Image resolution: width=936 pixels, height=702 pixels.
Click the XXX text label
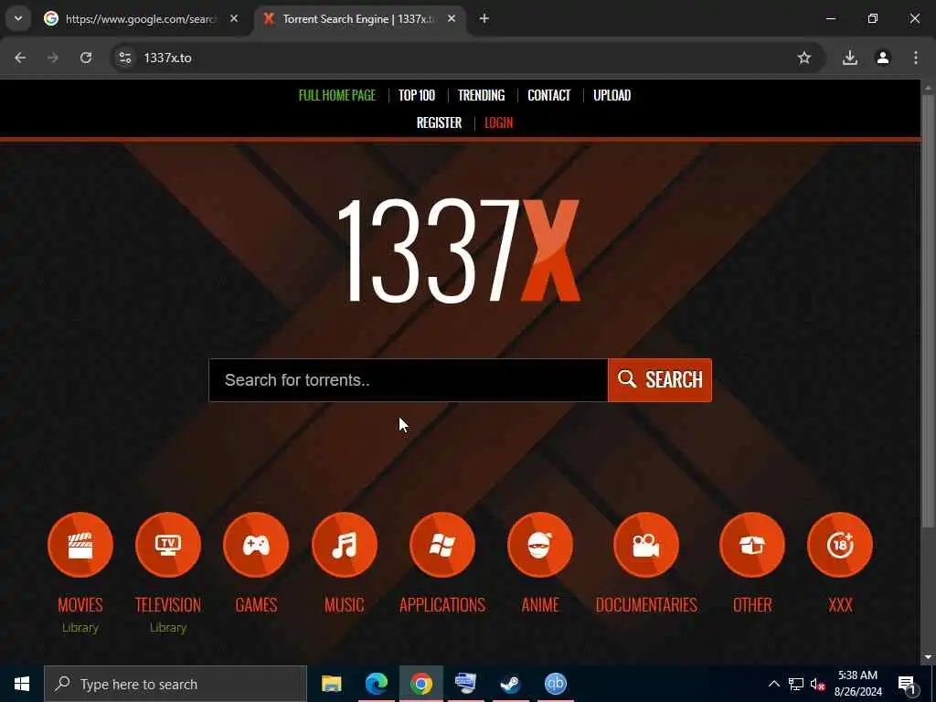(x=840, y=605)
